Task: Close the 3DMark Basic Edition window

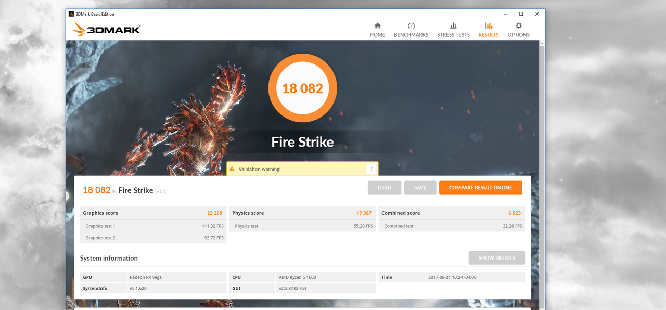Action: pyautogui.click(x=537, y=14)
